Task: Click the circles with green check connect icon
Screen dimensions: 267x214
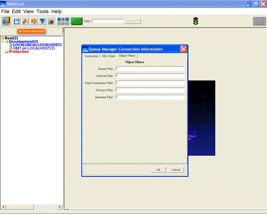Action: [59, 21]
